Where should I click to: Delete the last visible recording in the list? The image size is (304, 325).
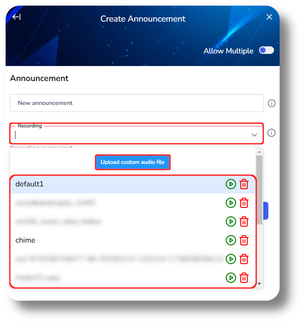click(244, 278)
